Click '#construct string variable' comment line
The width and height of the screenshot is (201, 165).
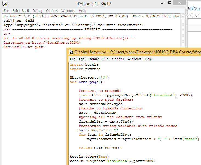pos(128,126)
